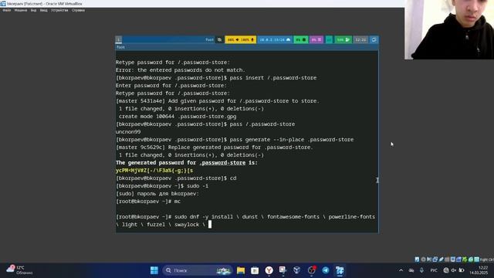The height and width of the screenshot is (278, 494).
Task: Open File Explorer from taskbar
Action: pos(241,270)
